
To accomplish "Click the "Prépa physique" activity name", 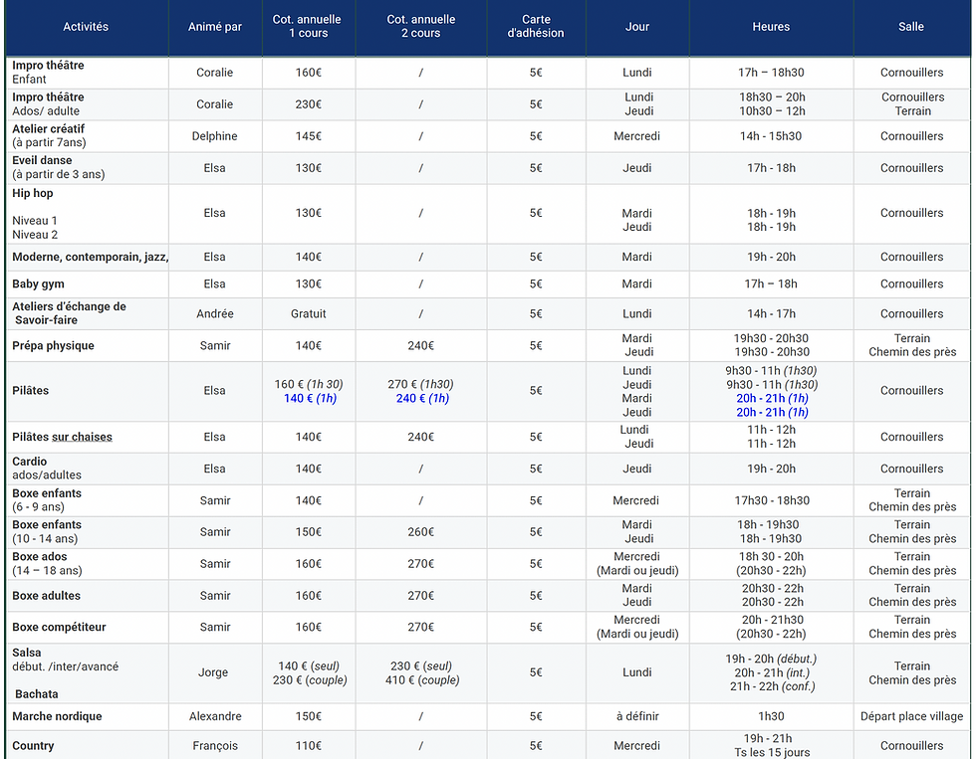I will (x=54, y=345).
